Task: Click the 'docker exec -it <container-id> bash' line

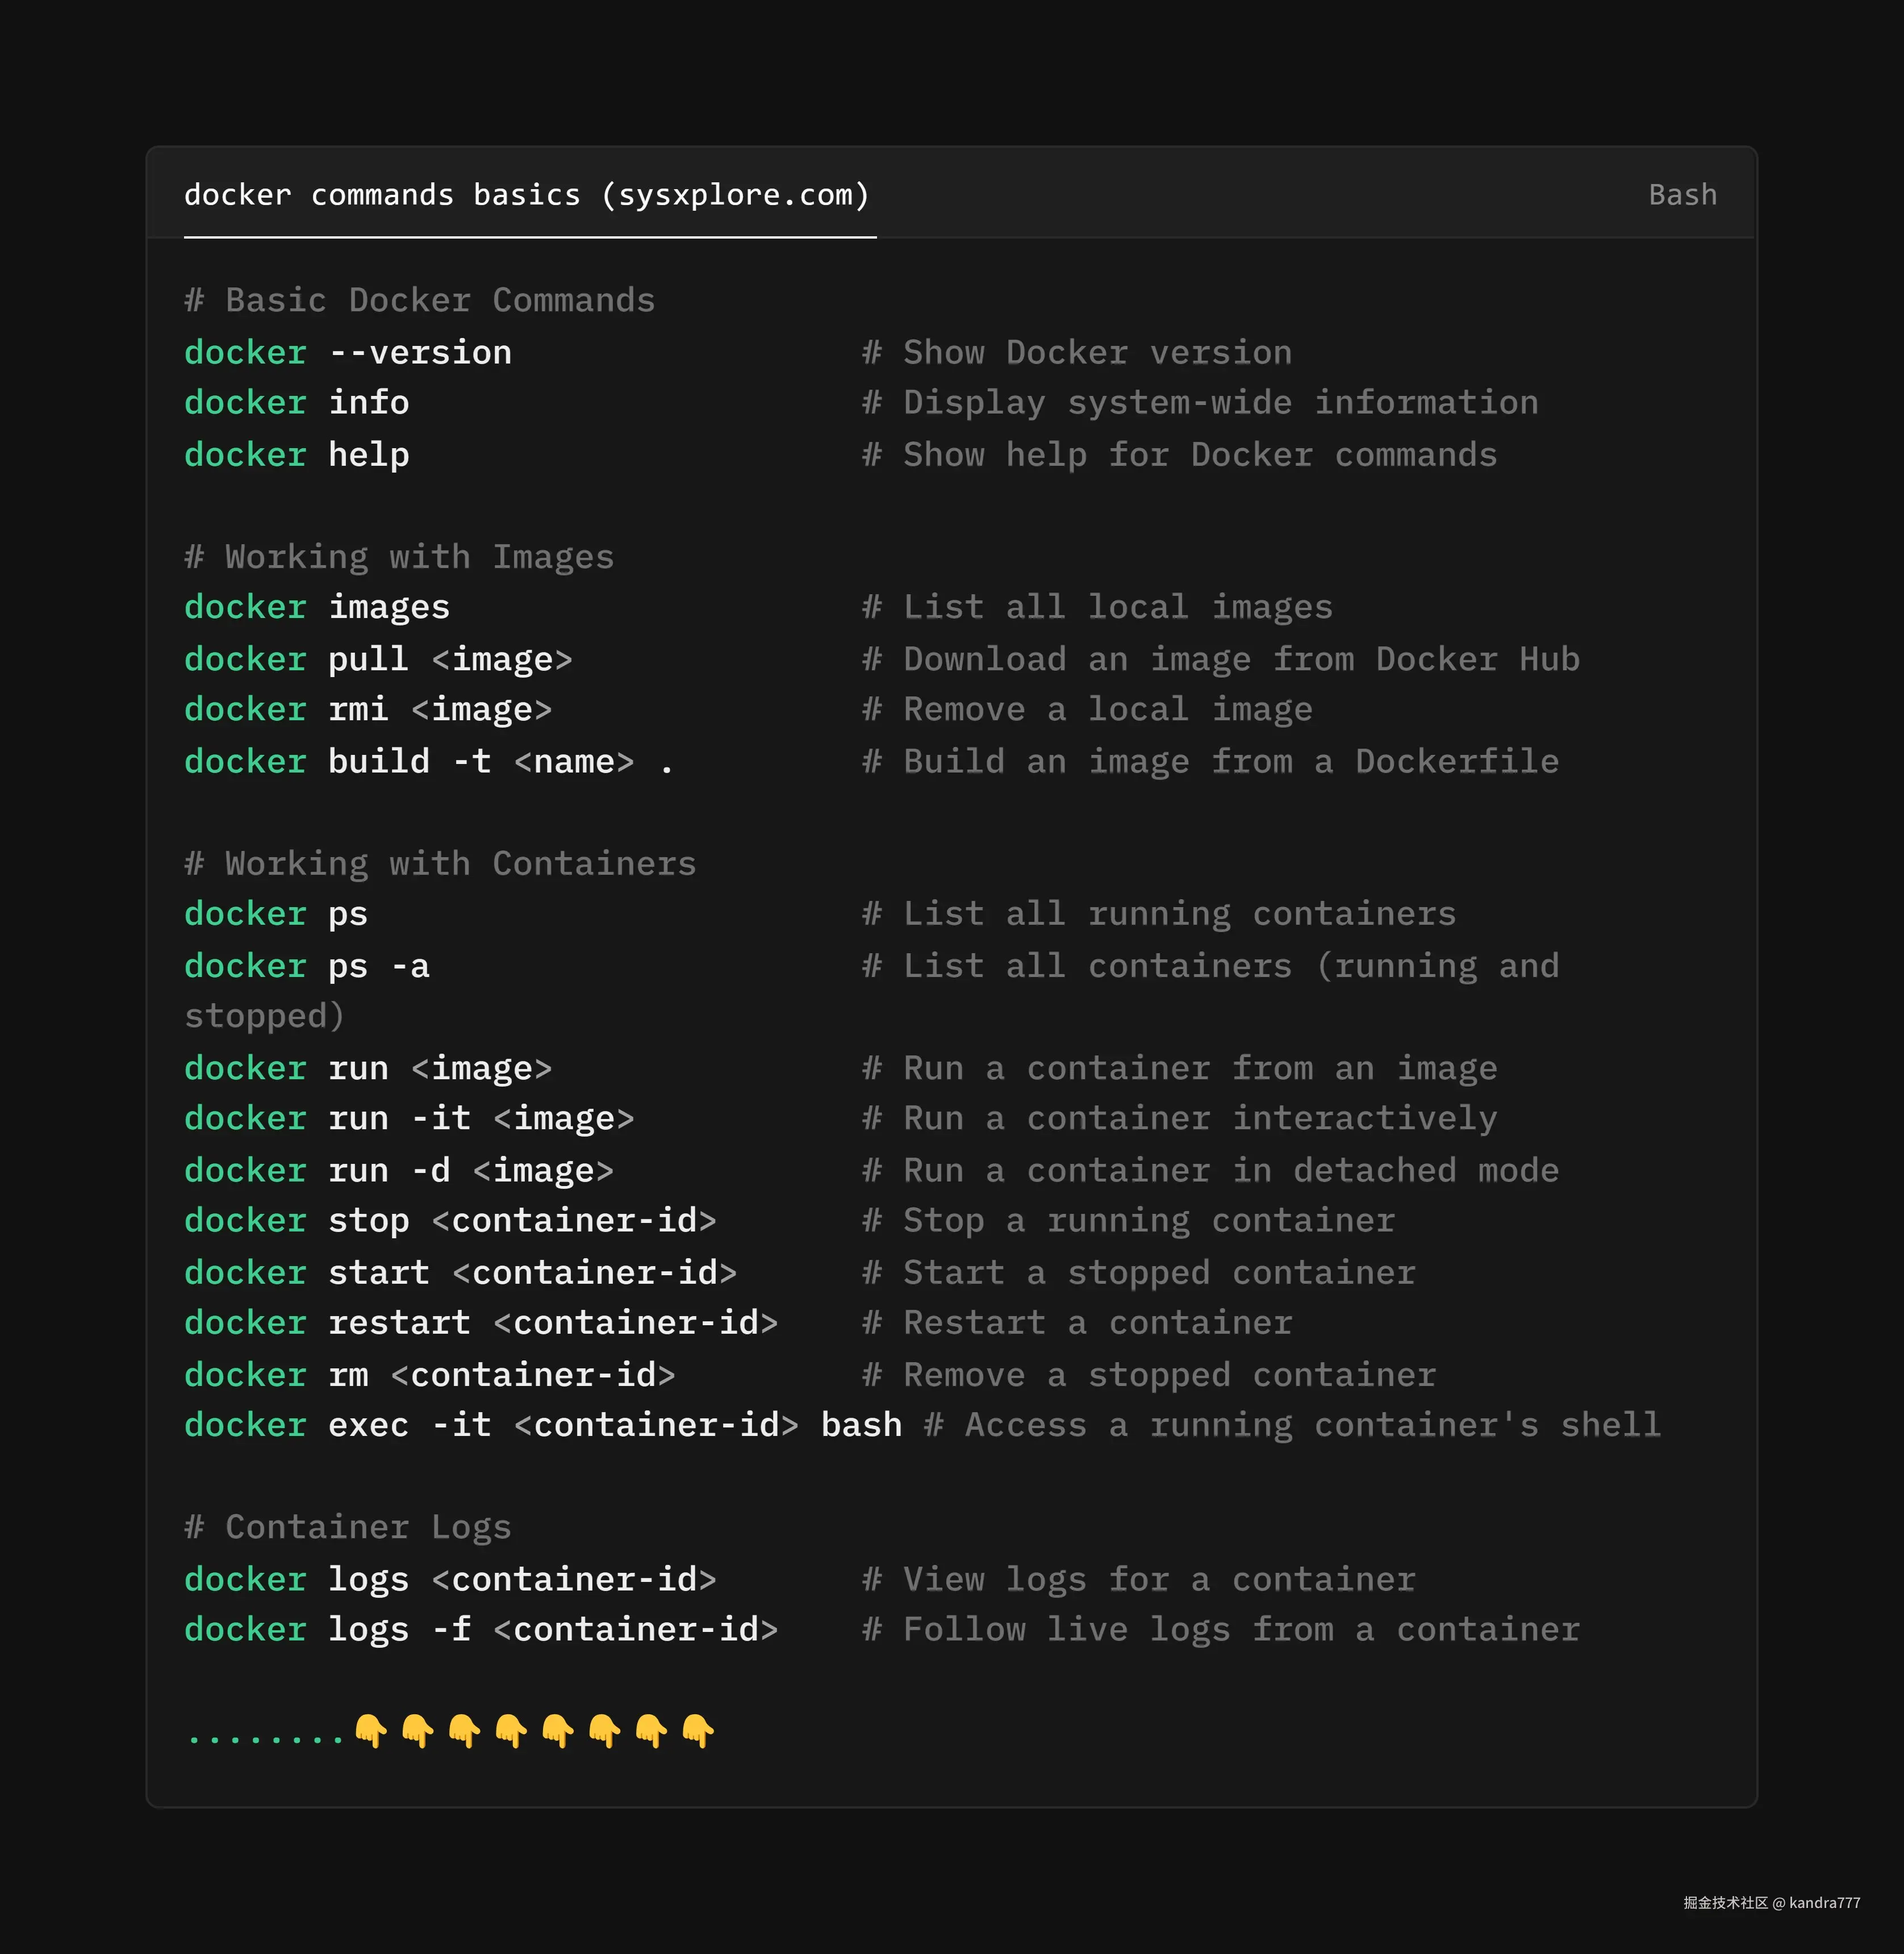Action: pos(543,1425)
